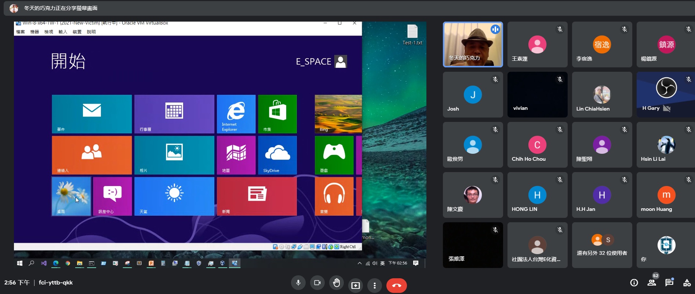
Task: Open VirtualBox 檔案 (File) menu
Action: click(x=21, y=32)
